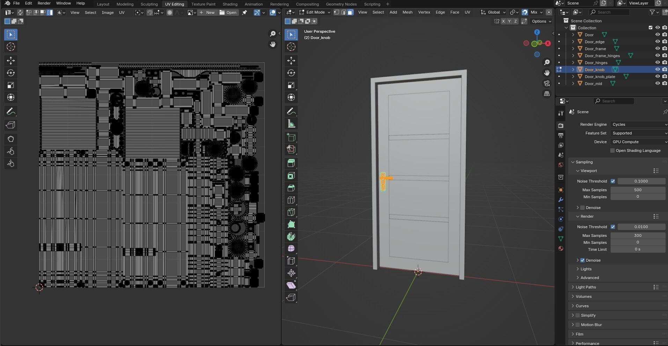668x346 pixels.
Task: Click the Open image button
Action: (x=228, y=13)
